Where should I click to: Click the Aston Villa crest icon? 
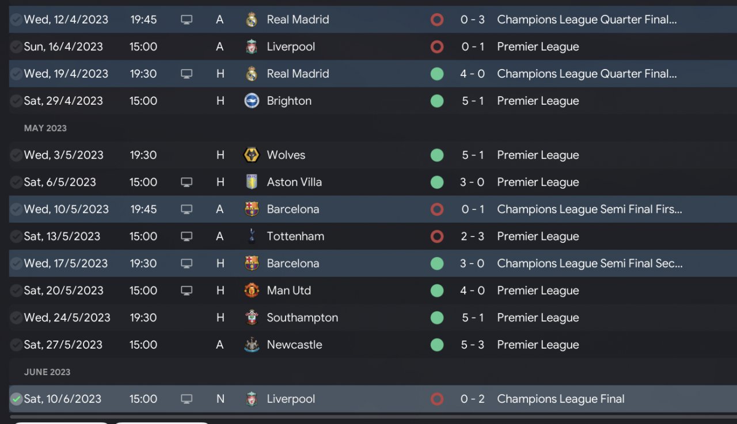point(252,182)
